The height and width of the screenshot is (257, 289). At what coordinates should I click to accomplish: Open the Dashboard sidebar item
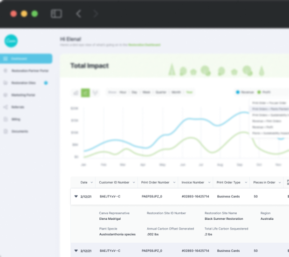[x=26, y=59]
